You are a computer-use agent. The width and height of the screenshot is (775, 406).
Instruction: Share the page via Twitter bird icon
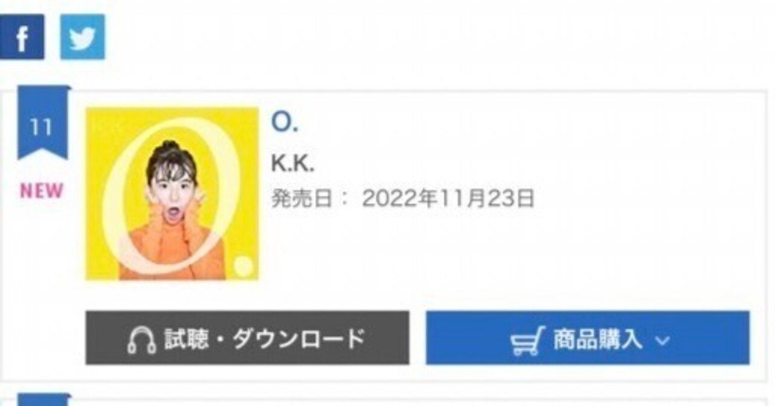point(82,37)
